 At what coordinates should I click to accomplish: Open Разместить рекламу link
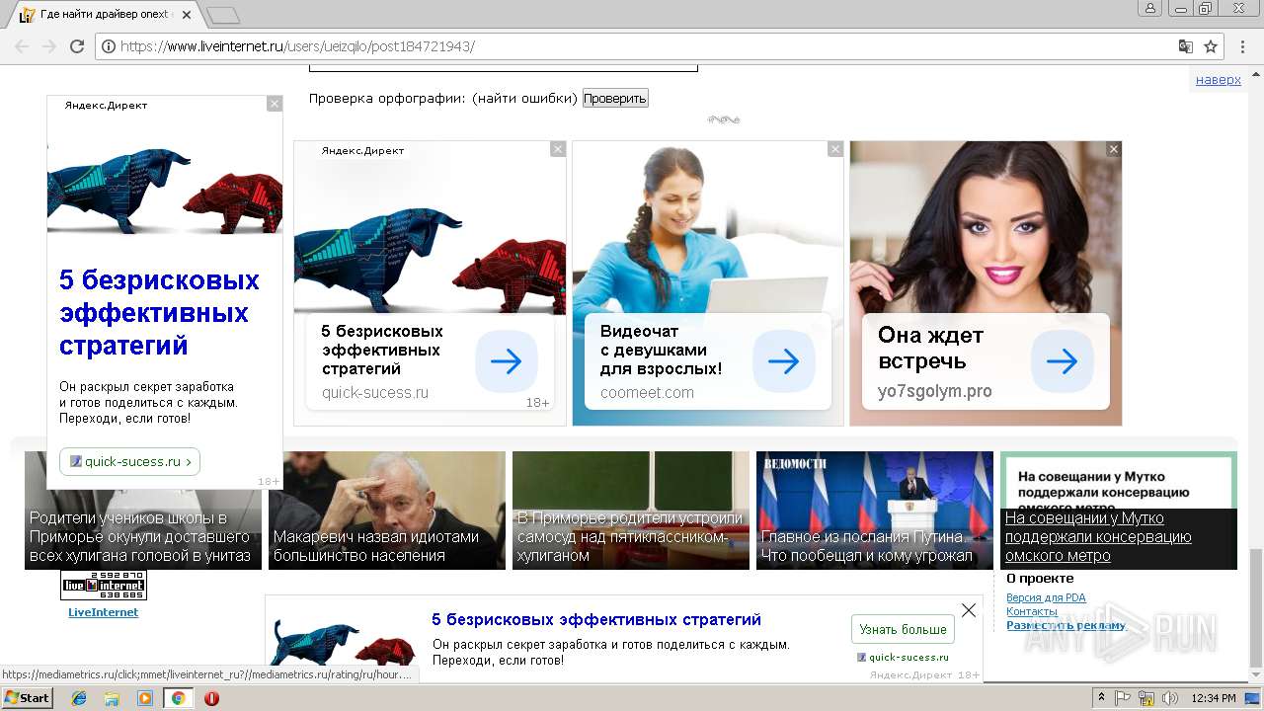tap(1066, 625)
